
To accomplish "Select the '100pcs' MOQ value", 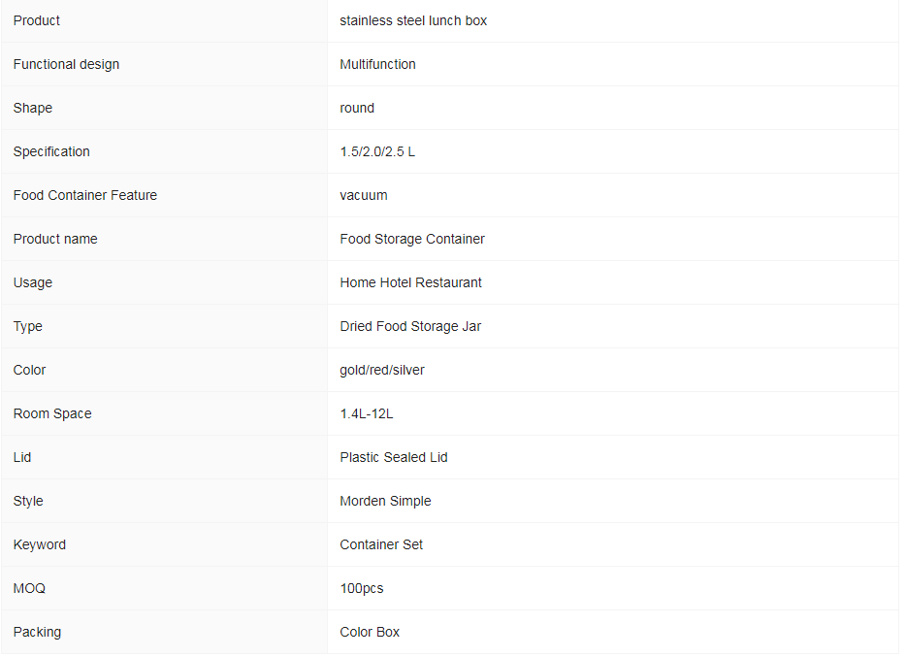I will coord(362,589).
